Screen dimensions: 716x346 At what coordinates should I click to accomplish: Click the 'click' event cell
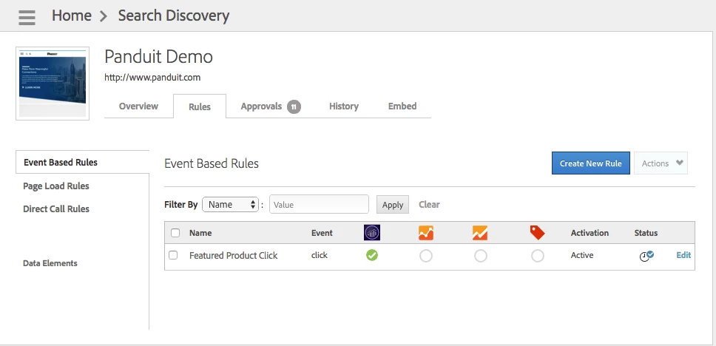pyautogui.click(x=320, y=255)
